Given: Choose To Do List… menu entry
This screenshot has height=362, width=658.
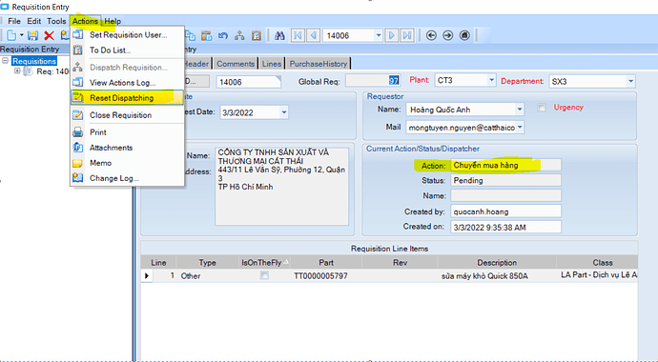Looking at the screenshot, I should pyautogui.click(x=128, y=50).
